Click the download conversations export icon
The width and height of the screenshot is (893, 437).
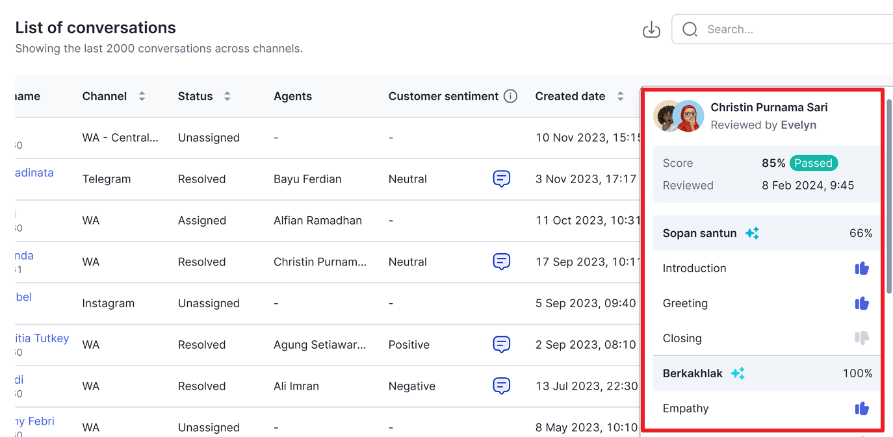(651, 29)
